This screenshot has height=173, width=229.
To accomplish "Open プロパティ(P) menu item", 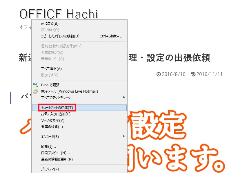I will [x=79, y=169].
